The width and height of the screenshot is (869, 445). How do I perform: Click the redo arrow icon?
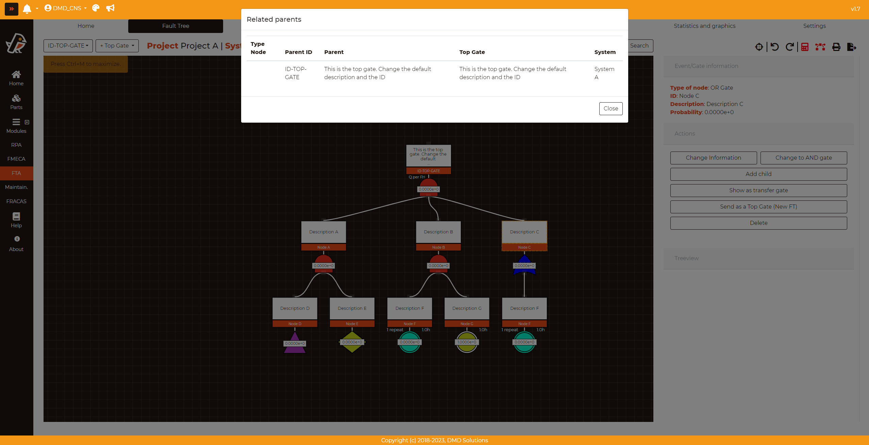point(789,47)
